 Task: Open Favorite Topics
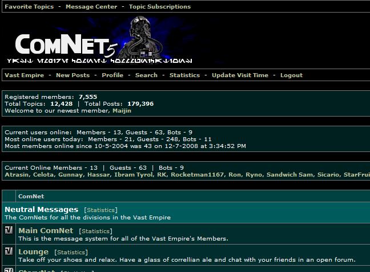pyautogui.click(x=29, y=7)
